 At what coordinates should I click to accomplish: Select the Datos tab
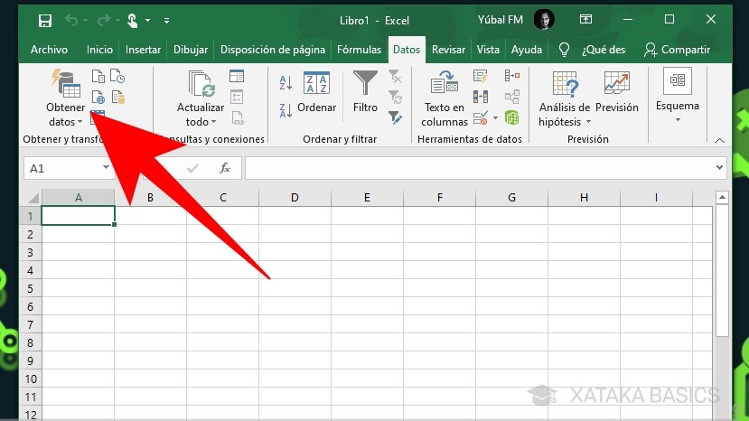[407, 50]
